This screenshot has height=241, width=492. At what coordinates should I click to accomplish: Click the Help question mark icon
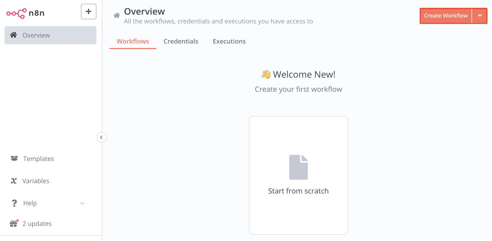pos(14,203)
